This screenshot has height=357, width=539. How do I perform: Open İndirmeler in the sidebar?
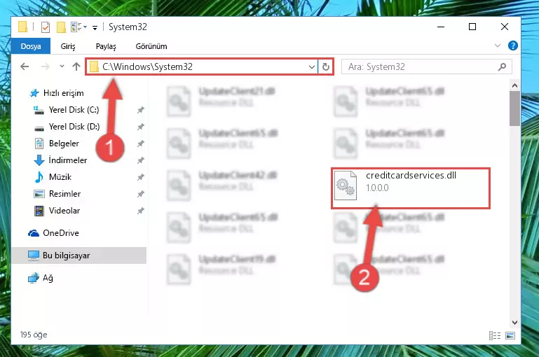[60, 160]
